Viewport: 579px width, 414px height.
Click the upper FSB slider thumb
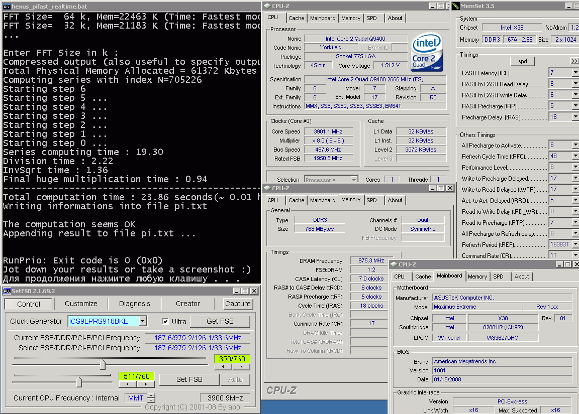103,365
